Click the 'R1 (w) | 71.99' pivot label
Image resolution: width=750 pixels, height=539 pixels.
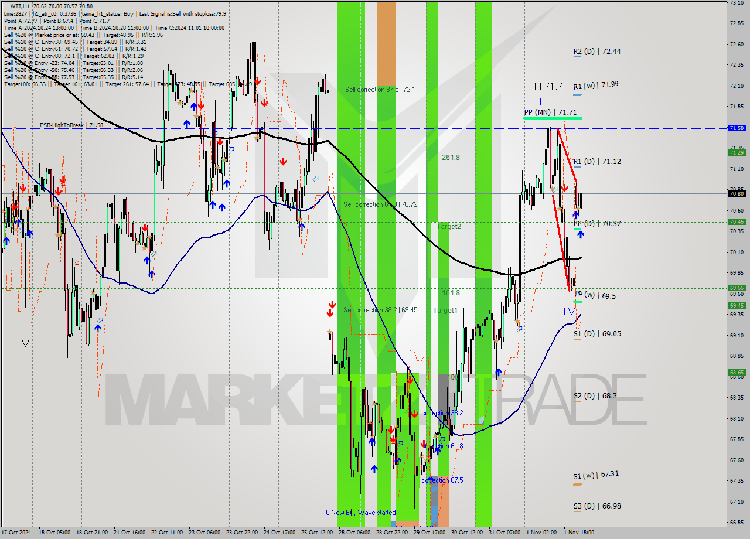pyautogui.click(x=596, y=85)
